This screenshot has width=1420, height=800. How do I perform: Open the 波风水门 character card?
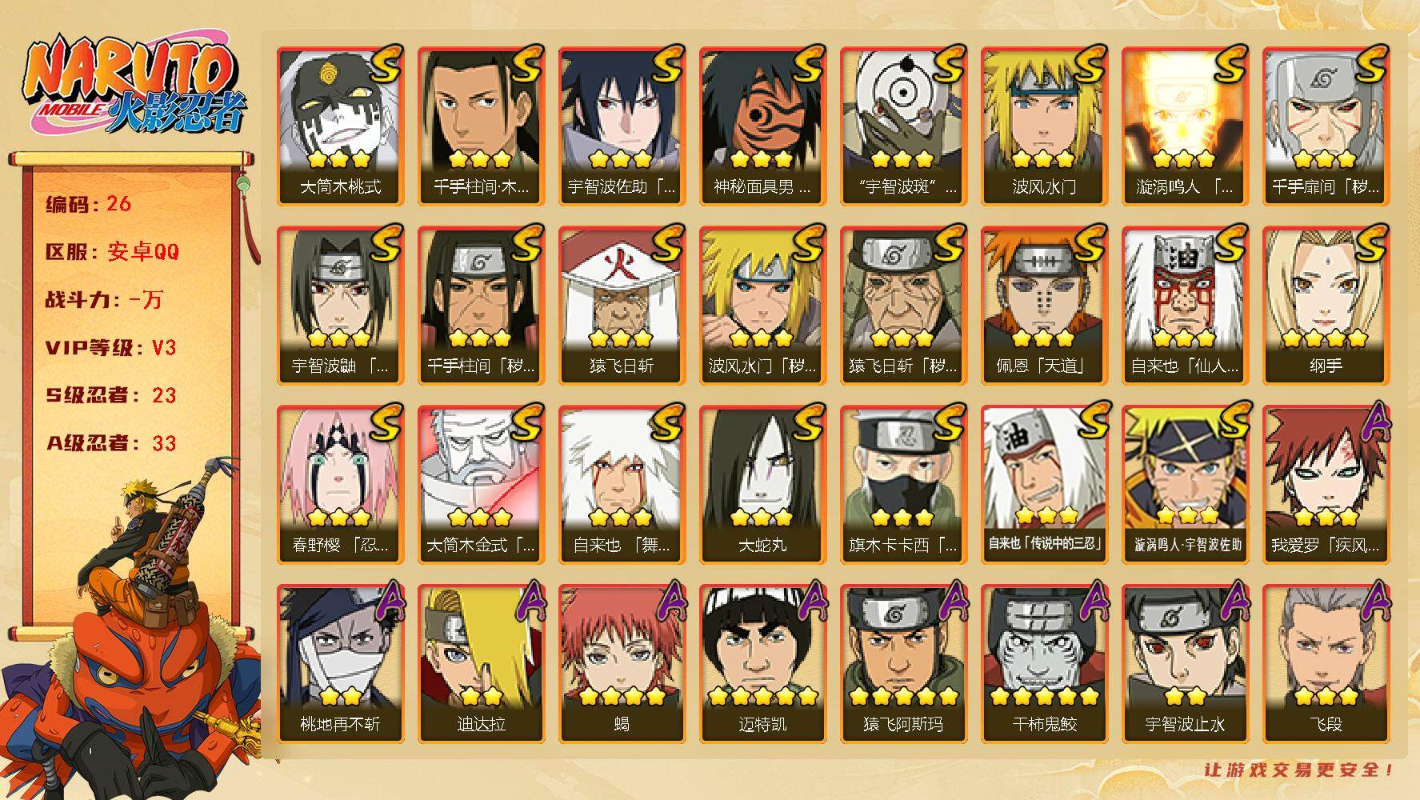[x=1044, y=126]
